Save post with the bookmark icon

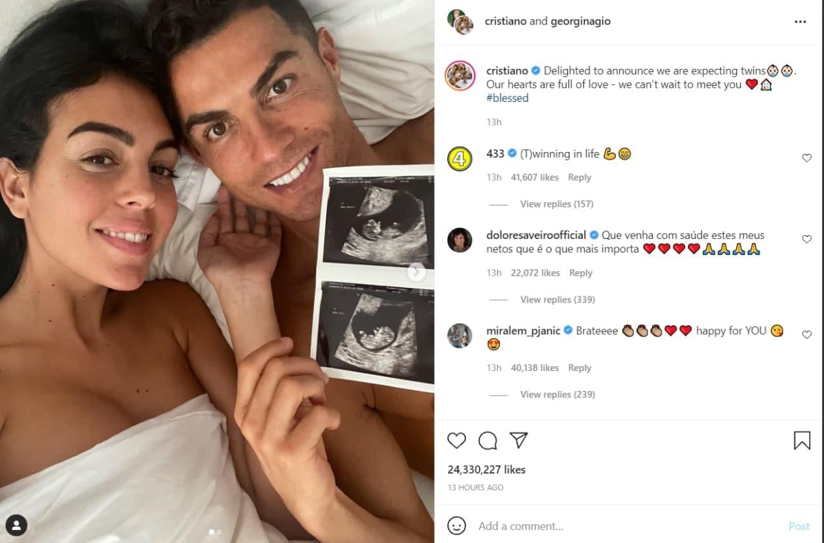pyautogui.click(x=802, y=441)
